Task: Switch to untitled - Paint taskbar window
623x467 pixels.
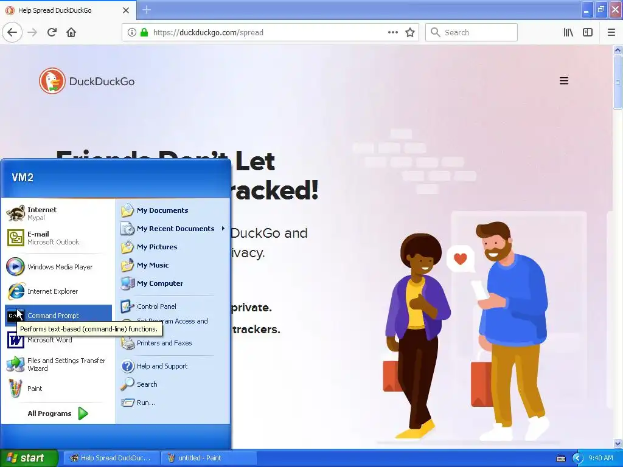Action: 209,458
